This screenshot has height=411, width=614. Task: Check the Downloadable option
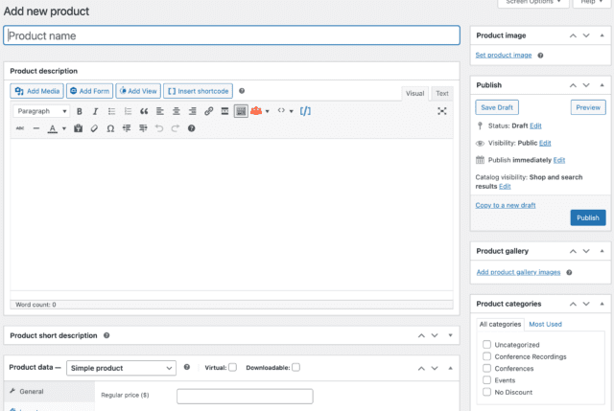pos(296,367)
